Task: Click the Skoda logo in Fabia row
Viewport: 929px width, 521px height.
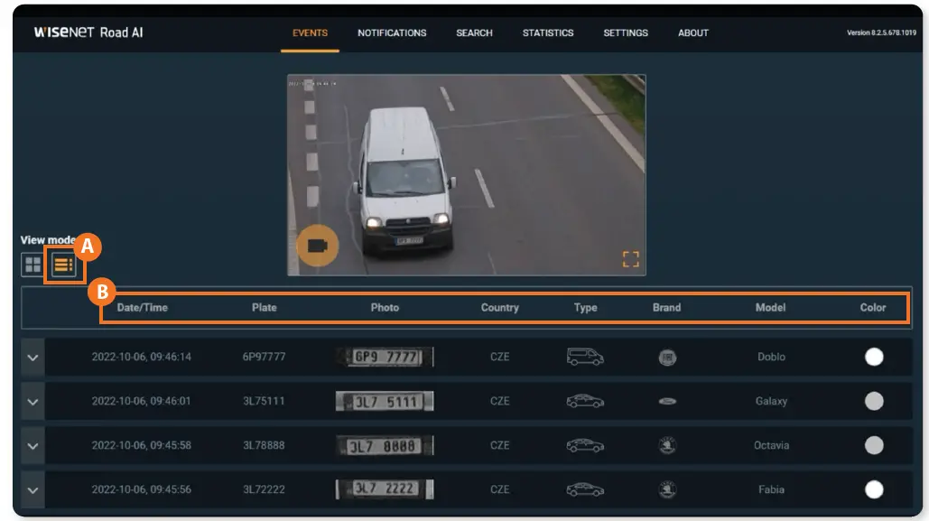Action: [667, 489]
